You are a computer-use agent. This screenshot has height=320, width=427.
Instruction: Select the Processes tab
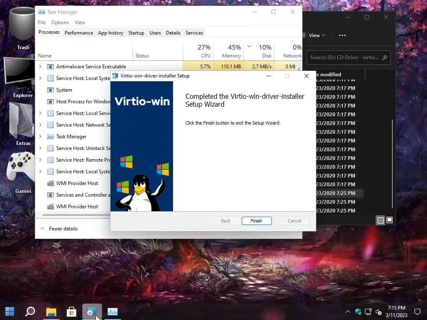point(49,32)
